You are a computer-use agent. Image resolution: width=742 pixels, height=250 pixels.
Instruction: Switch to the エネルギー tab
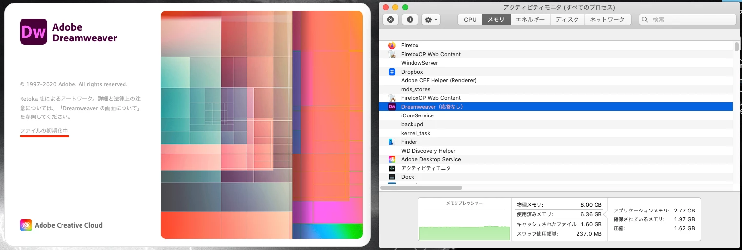click(x=531, y=19)
